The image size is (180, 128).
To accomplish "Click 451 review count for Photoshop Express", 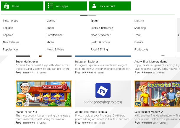I will coord(95,123).
